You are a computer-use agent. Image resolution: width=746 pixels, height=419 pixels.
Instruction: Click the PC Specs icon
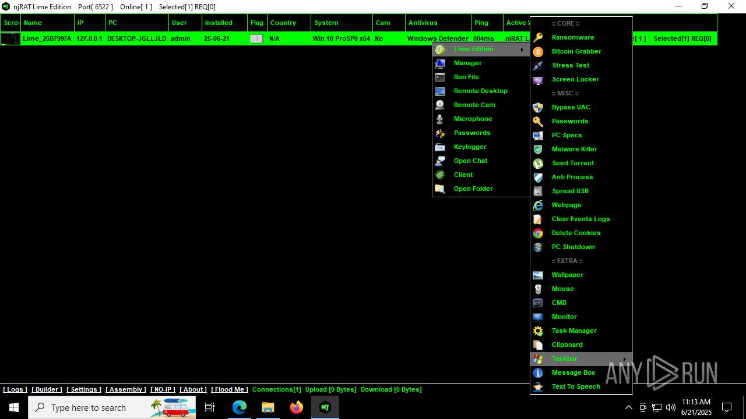[x=538, y=135]
